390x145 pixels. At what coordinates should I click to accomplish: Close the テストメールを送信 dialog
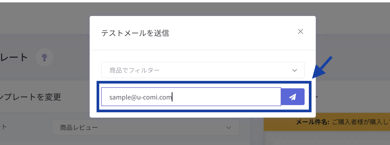(300, 32)
